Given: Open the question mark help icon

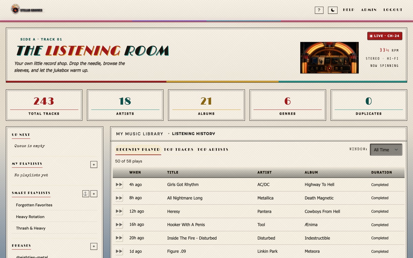Looking at the screenshot, I should pyautogui.click(x=319, y=10).
